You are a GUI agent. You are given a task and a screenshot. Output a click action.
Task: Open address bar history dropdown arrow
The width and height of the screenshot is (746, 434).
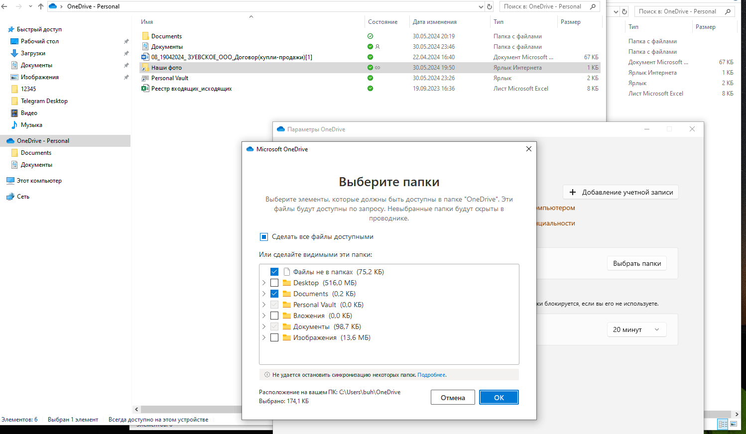481,7
